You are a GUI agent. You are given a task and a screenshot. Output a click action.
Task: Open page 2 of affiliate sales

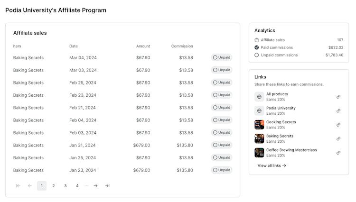[x=54, y=186]
